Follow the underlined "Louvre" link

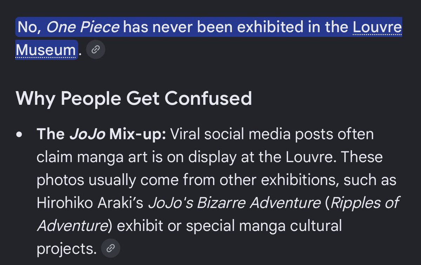point(377,27)
